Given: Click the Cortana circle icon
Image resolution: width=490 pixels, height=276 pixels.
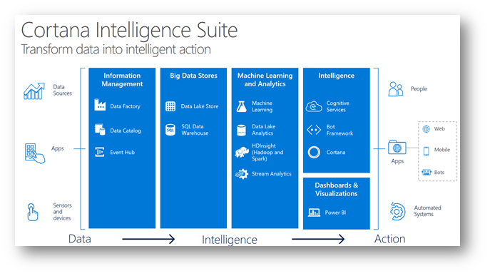Looking at the screenshot, I should click(314, 152).
